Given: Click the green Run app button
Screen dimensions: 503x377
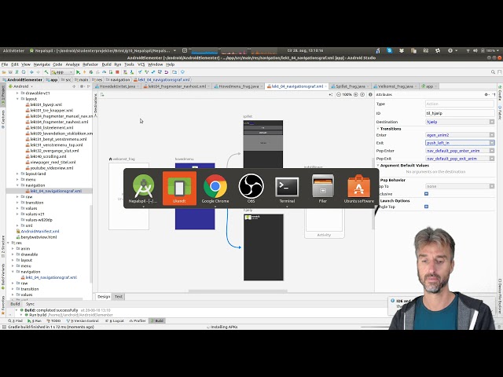Looking at the screenshot, I should click(x=78, y=72).
